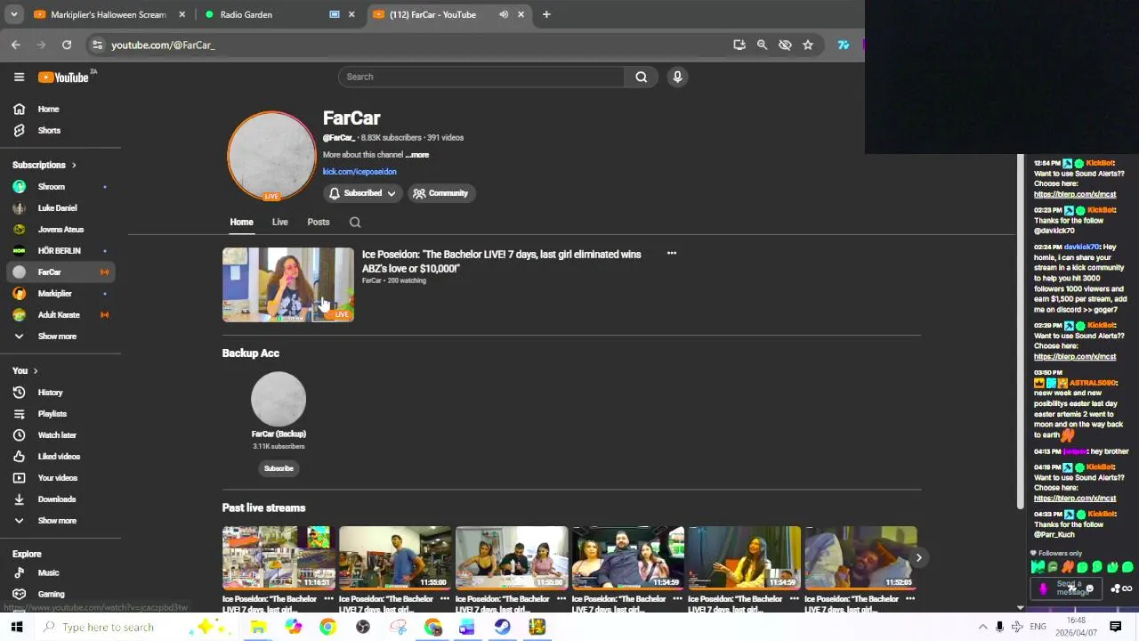Open the Community button
The width and height of the screenshot is (1139, 641).
click(440, 193)
